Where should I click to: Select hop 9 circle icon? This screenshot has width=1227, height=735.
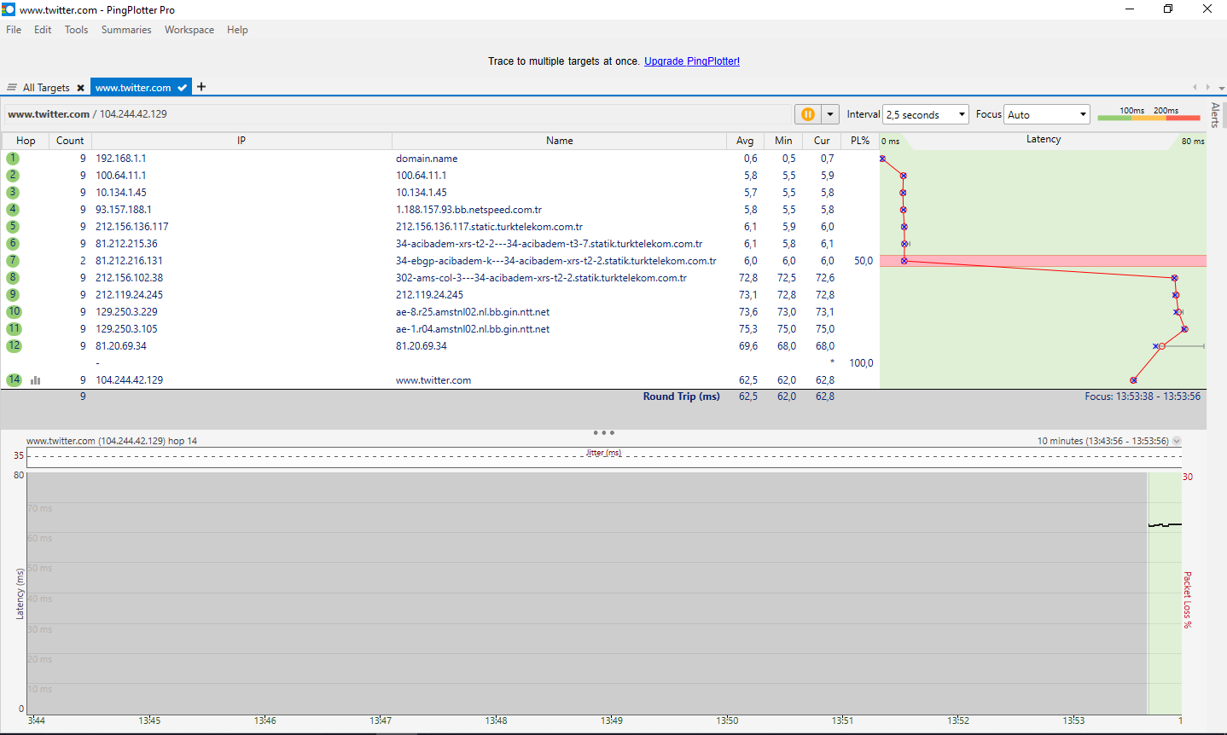(13, 295)
